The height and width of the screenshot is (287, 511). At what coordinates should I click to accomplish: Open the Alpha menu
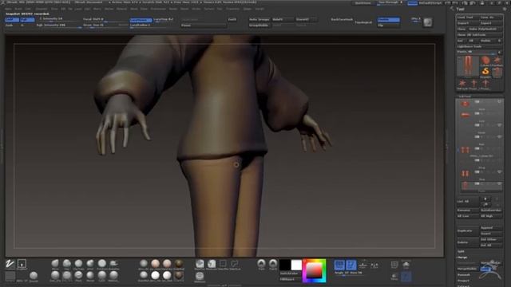pos(8,9)
